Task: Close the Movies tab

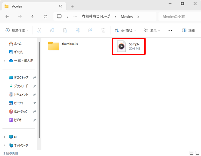Action: tap(60, 6)
